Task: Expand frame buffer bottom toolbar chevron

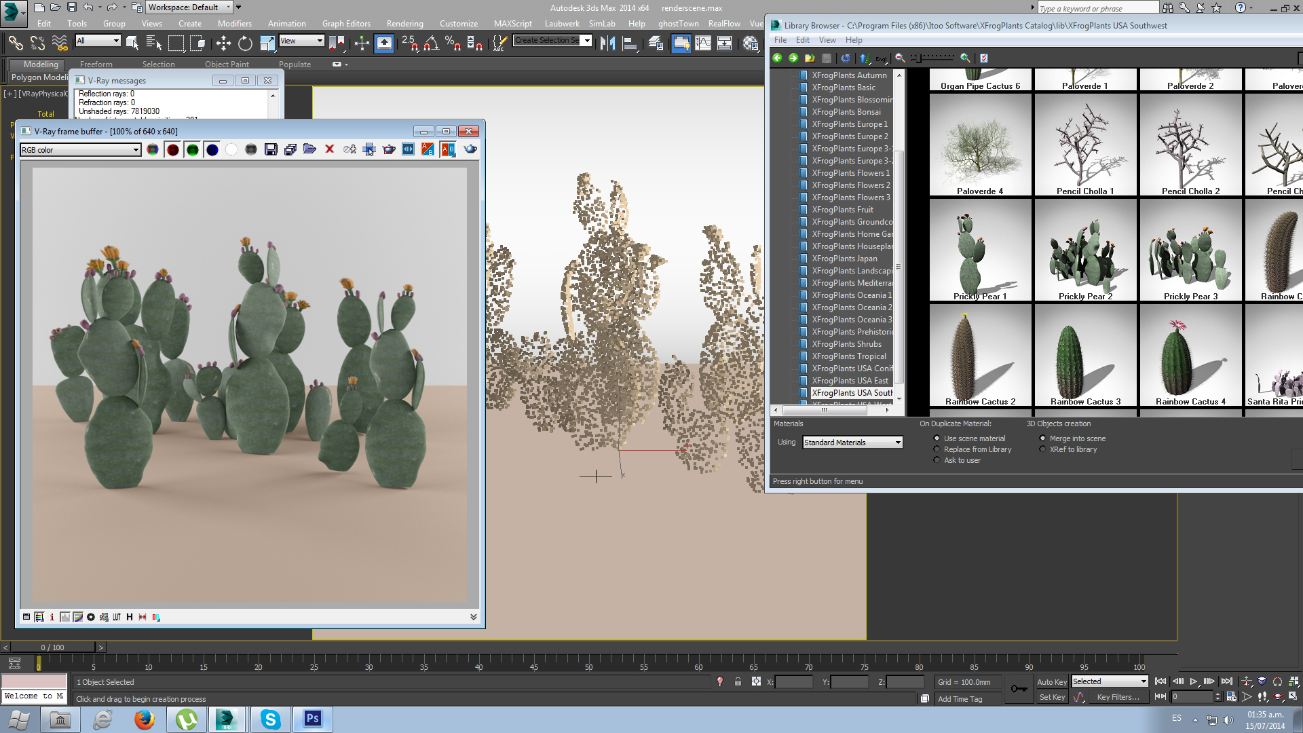Action: 473,617
